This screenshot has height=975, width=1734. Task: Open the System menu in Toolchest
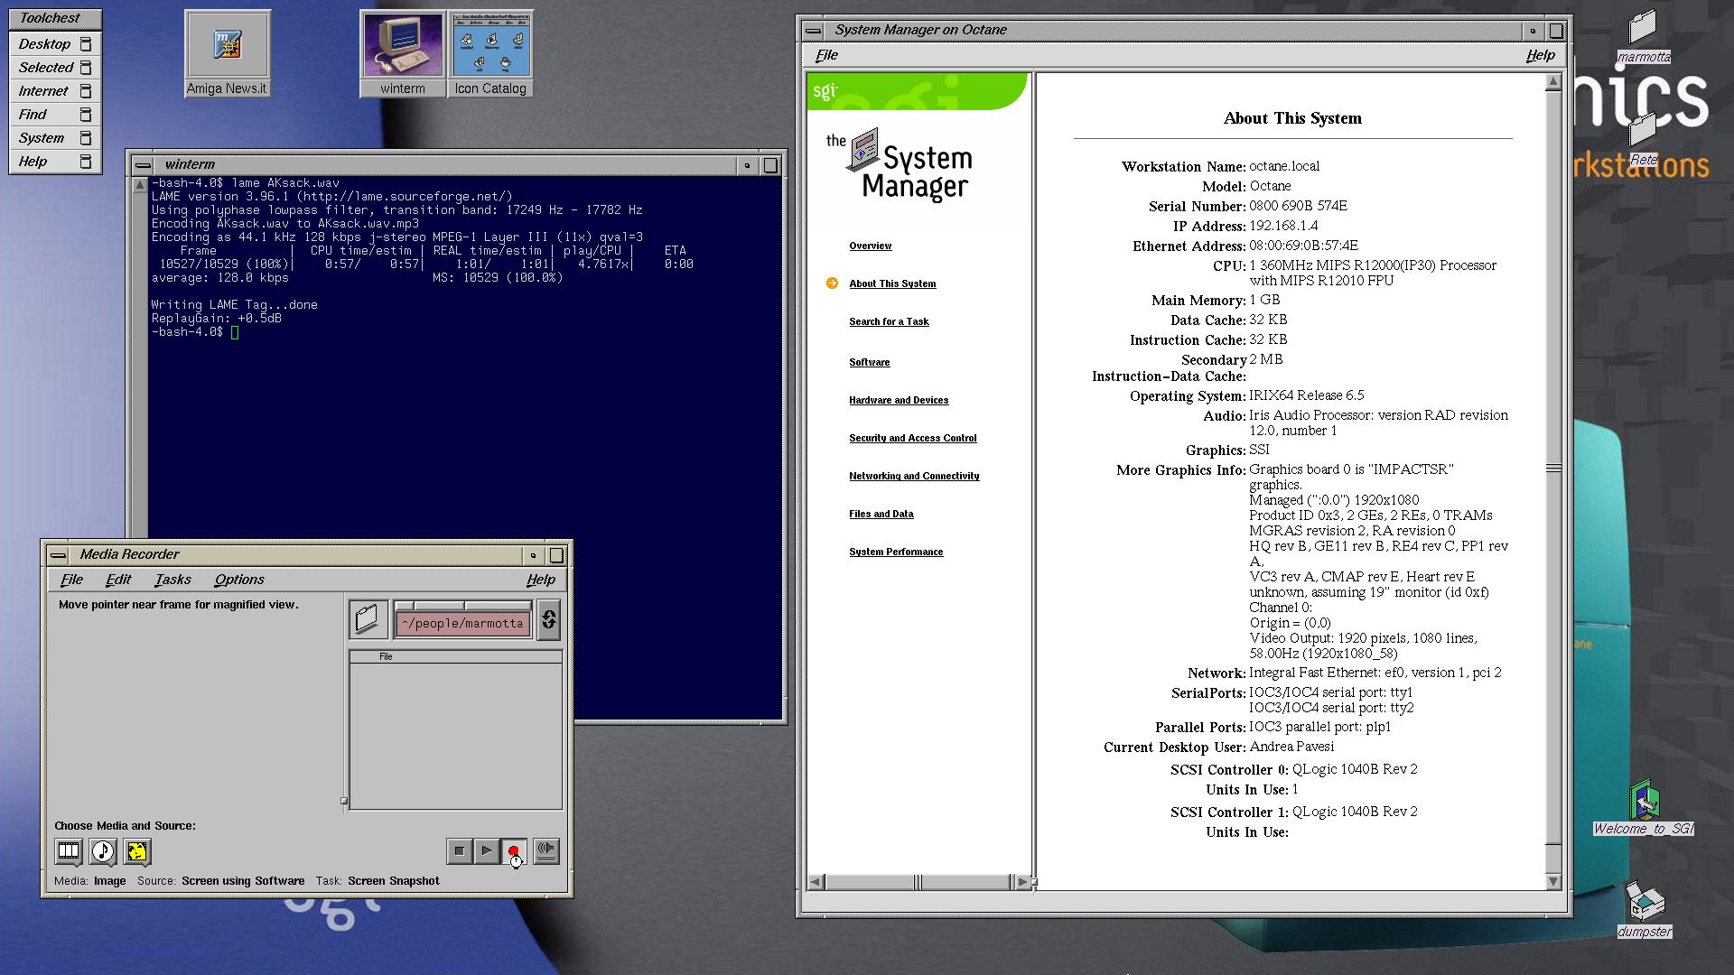pyautogui.click(x=55, y=138)
